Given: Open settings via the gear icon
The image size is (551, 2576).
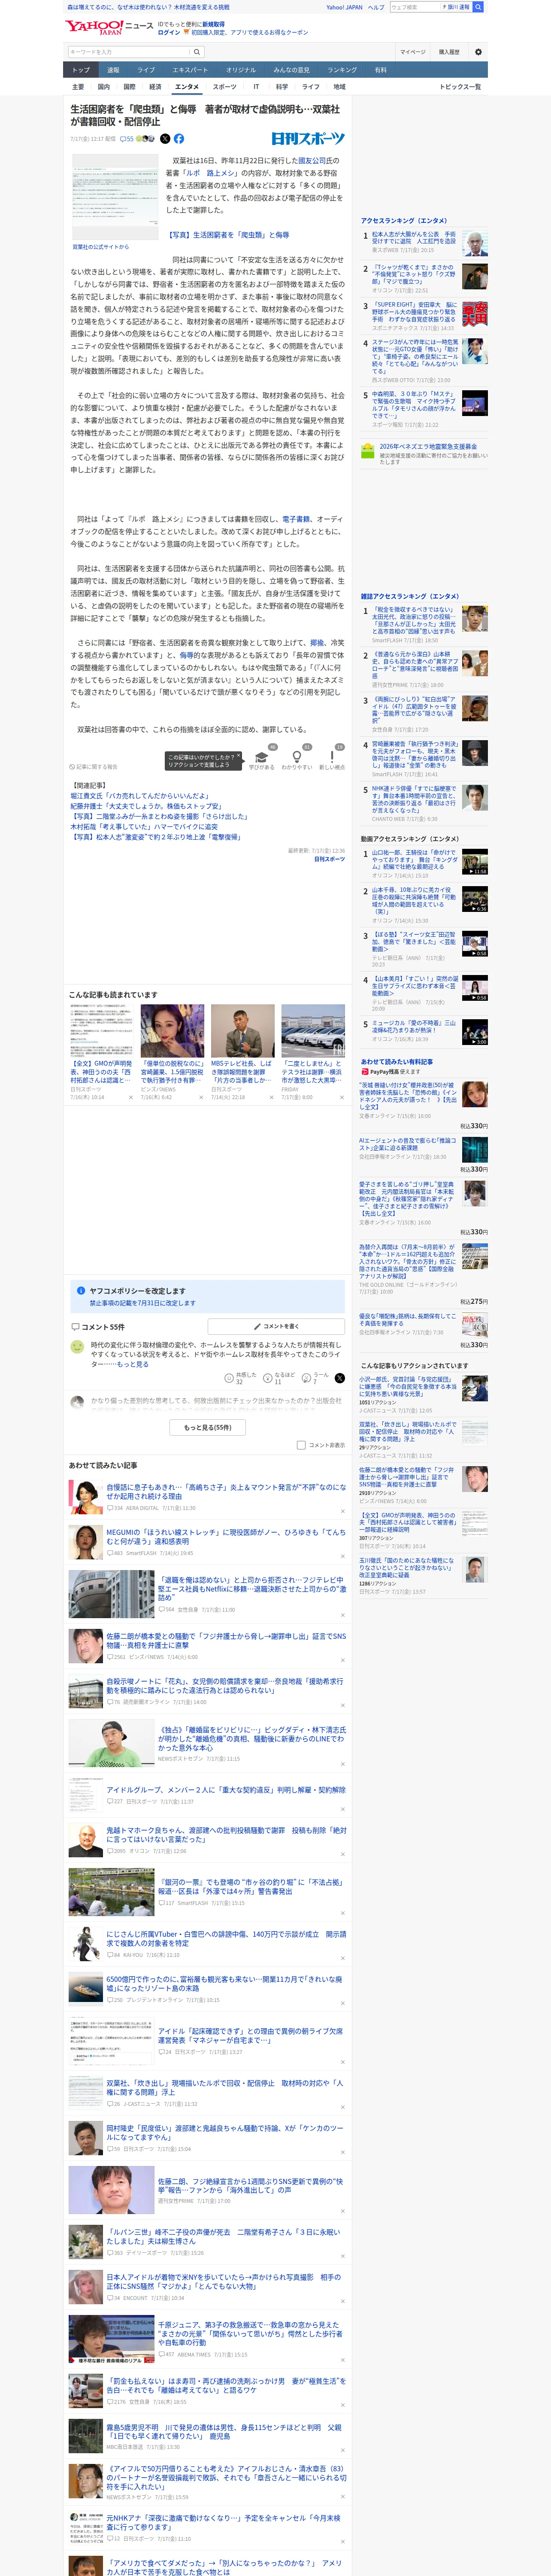Looking at the screenshot, I should tap(478, 52).
